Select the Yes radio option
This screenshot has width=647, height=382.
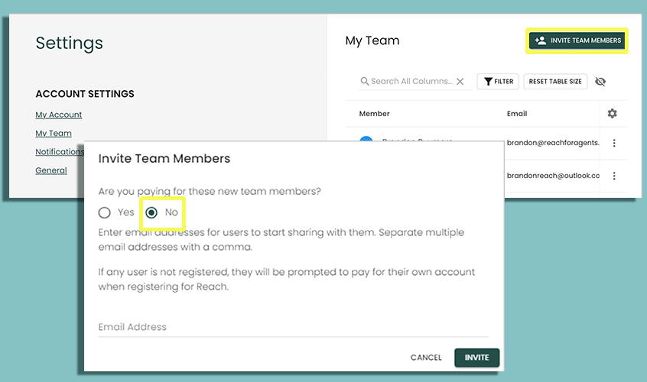105,212
